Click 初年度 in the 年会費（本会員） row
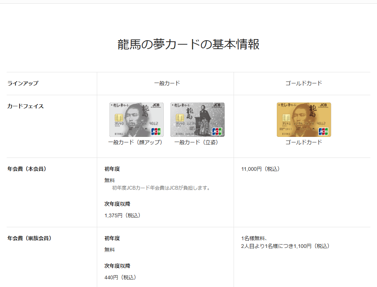Screen dimensions: 377x287 coord(112,169)
